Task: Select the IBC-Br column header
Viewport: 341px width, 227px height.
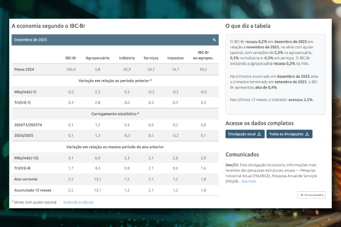Action: [x=71, y=58]
